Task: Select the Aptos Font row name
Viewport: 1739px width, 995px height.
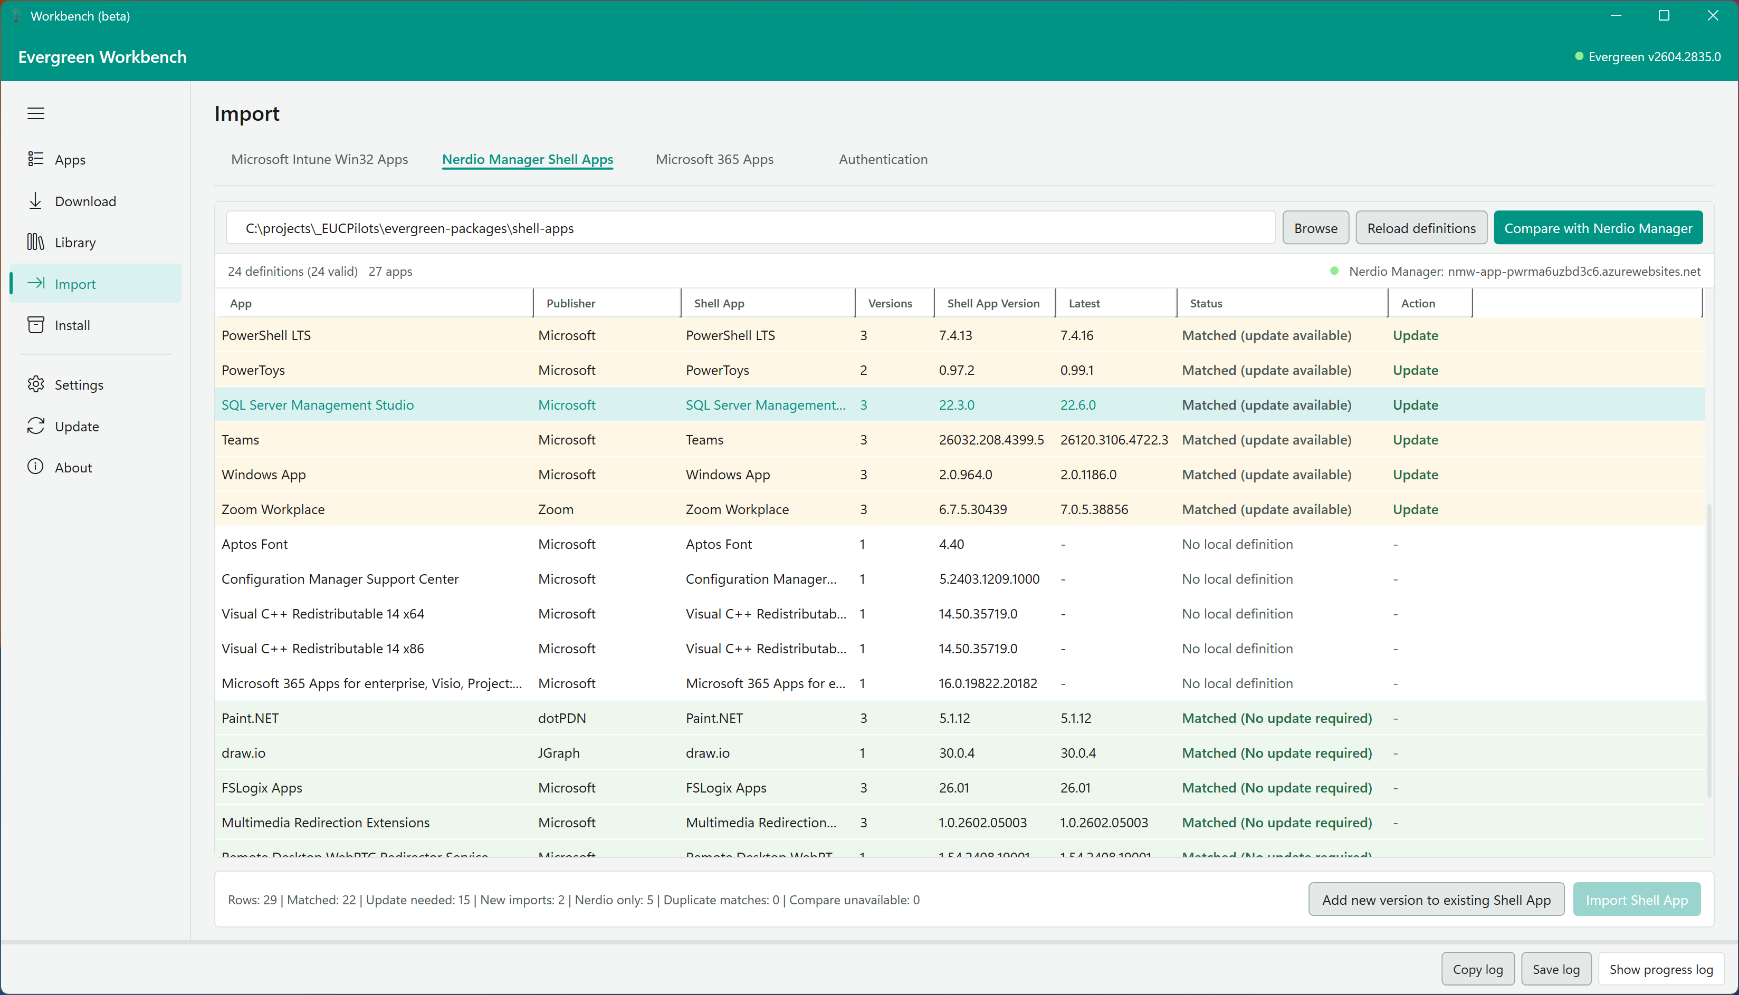Action: click(x=254, y=545)
